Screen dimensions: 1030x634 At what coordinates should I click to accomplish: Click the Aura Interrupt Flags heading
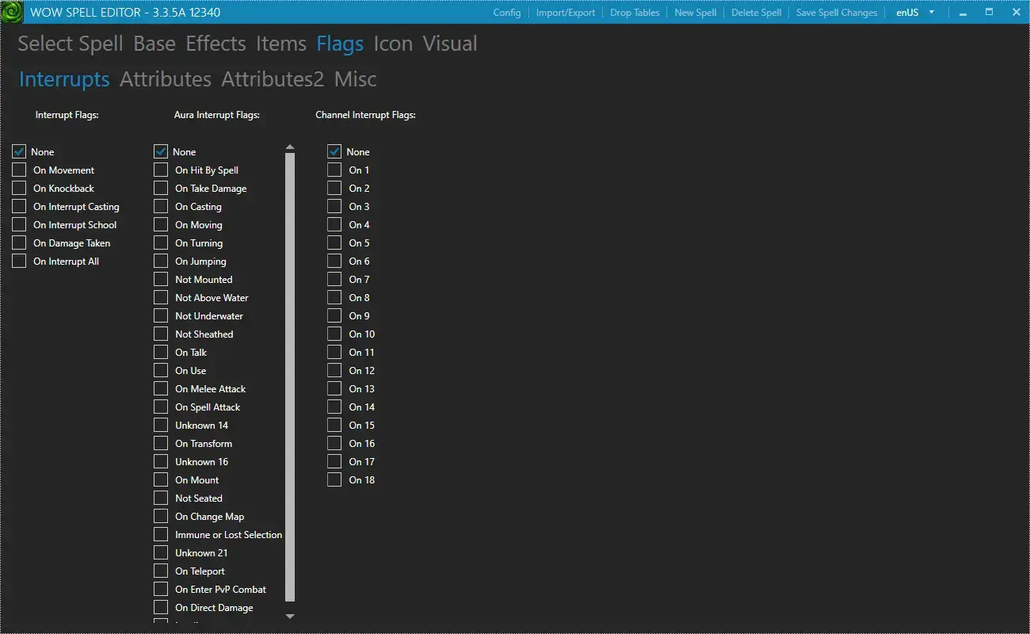pyautogui.click(x=217, y=115)
